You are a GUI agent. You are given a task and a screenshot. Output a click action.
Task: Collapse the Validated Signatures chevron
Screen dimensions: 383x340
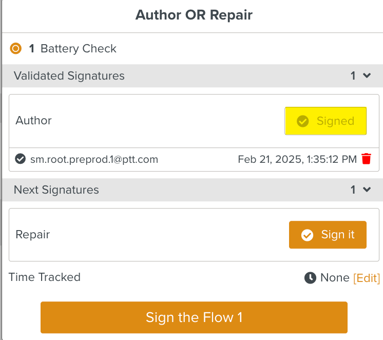(x=367, y=75)
